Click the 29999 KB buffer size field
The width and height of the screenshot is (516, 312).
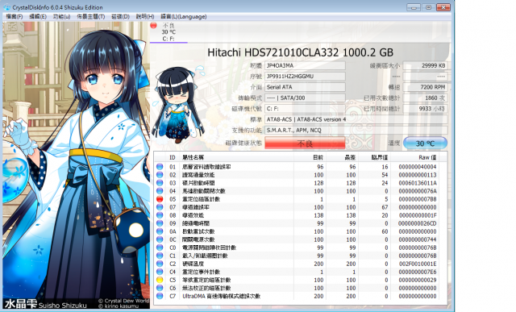(x=425, y=65)
